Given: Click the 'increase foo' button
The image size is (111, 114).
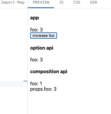Looking at the screenshot, I should point(43,36).
